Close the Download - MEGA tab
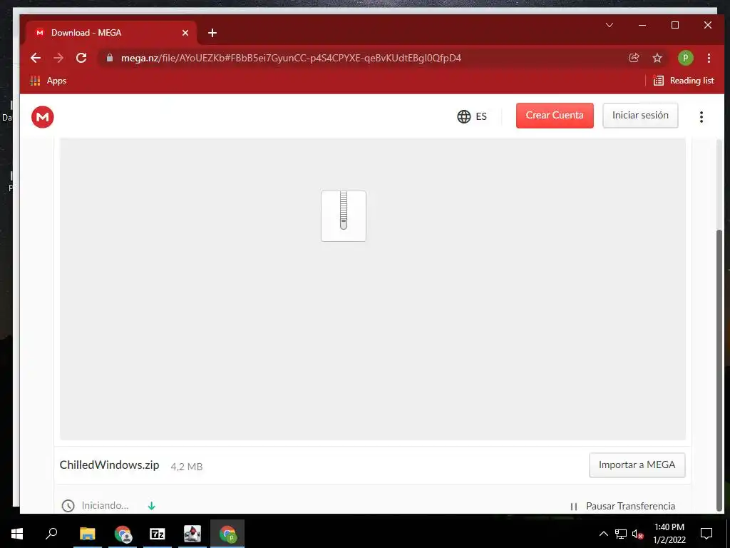The image size is (730, 548). pyautogui.click(x=185, y=33)
